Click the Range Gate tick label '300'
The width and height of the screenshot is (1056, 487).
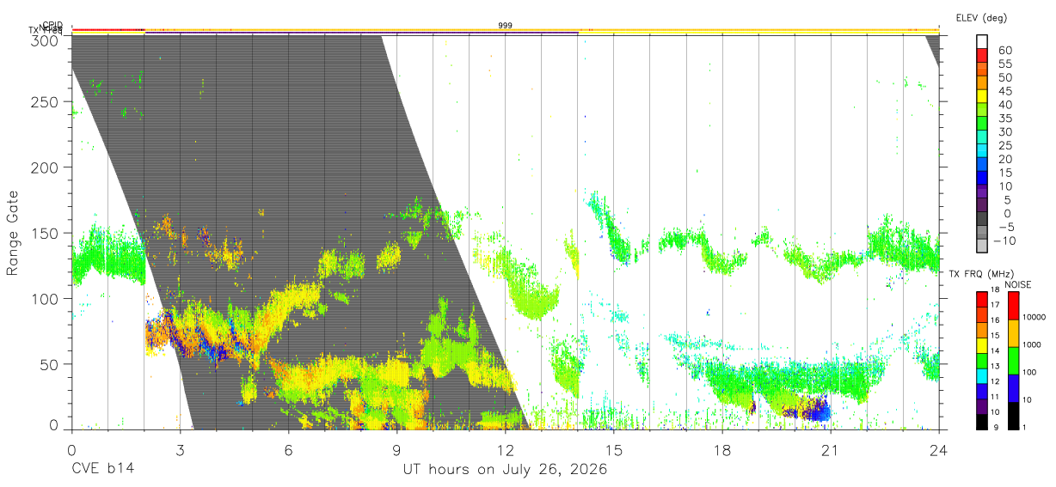pos(45,40)
